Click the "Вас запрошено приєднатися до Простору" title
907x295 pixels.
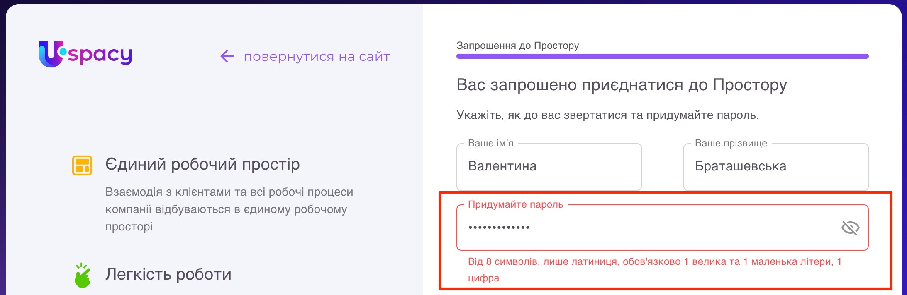pyautogui.click(x=622, y=85)
